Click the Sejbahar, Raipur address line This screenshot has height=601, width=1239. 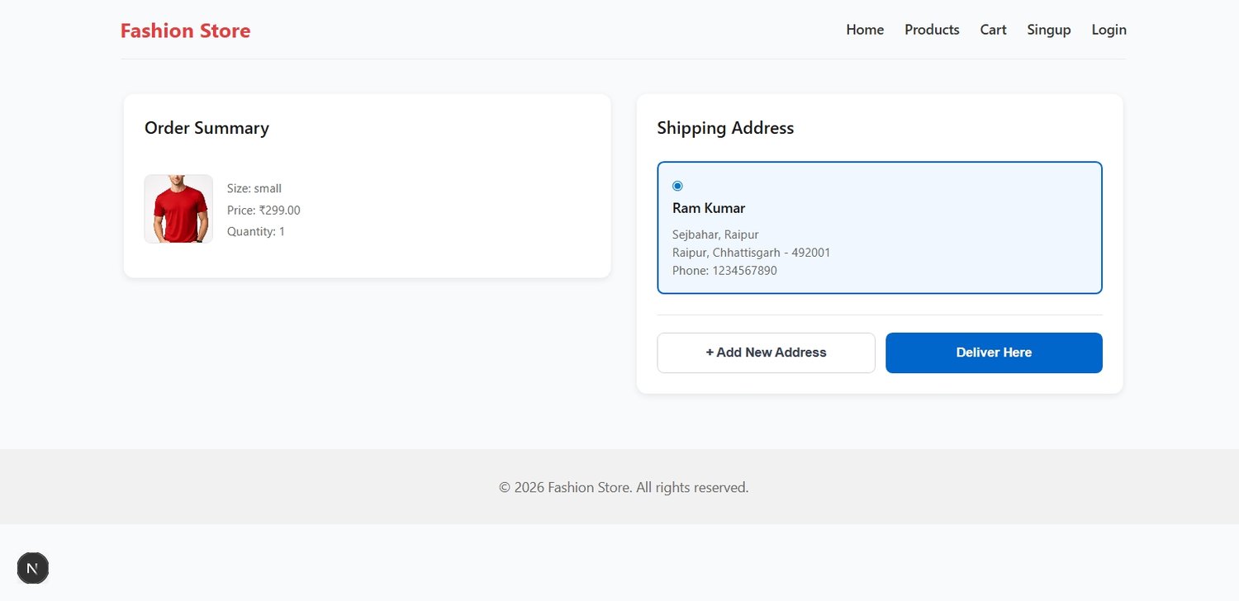[x=715, y=234]
